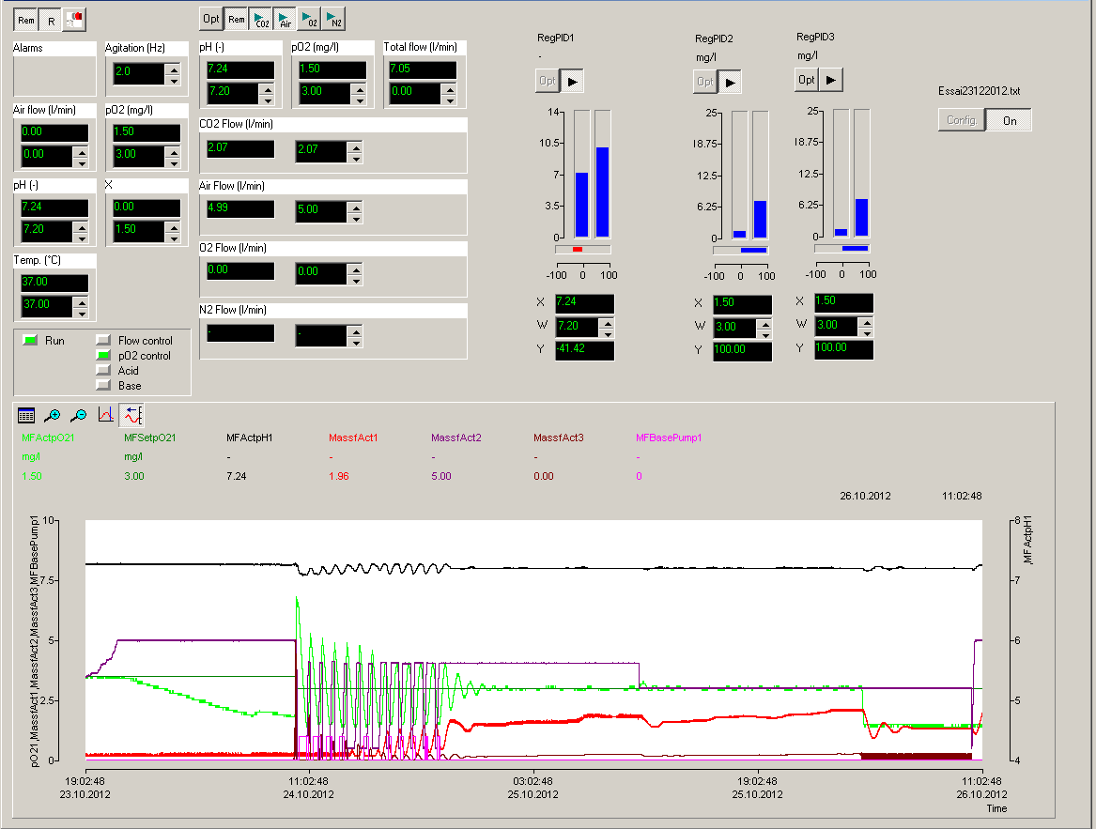Image resolution: width=1096 pixels, height=829 pixels.
Task: Start the RegPID3 controller play button
Action: click(x=831, y=81)
